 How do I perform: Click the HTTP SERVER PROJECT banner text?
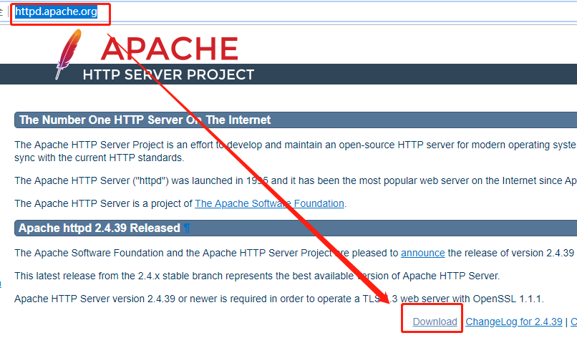[168, 74]
